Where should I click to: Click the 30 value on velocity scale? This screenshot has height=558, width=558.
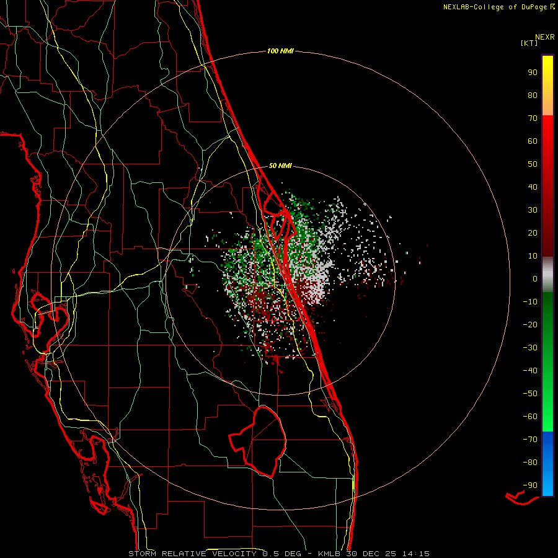[533, 210]
